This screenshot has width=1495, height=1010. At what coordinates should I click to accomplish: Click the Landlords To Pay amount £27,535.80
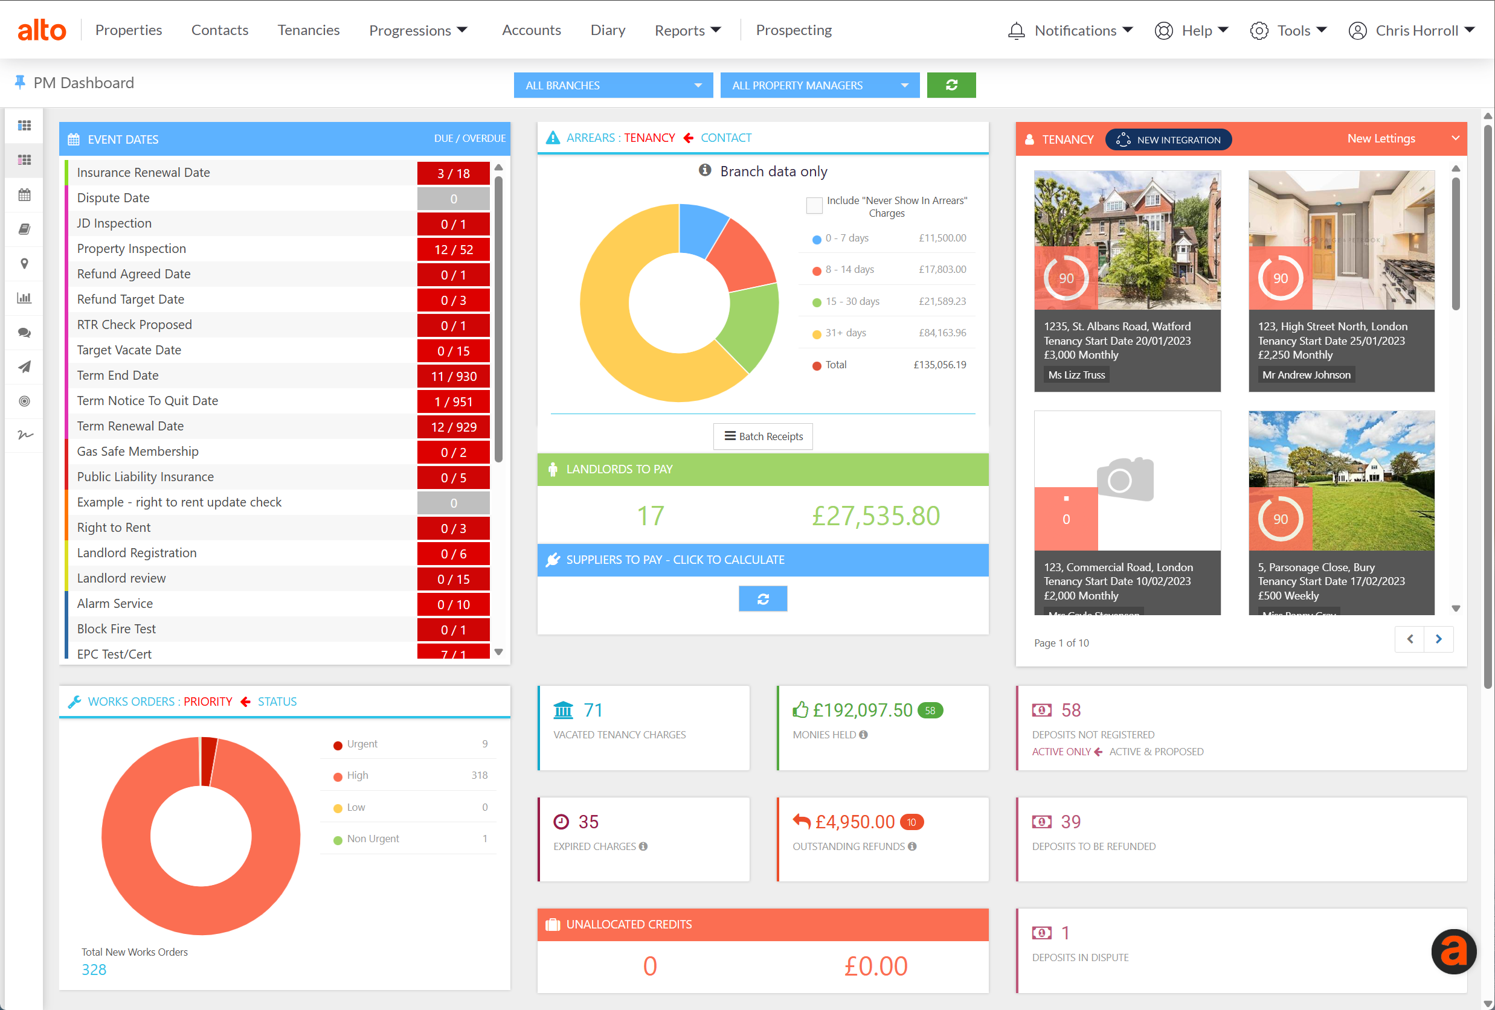tap(875, 516)
